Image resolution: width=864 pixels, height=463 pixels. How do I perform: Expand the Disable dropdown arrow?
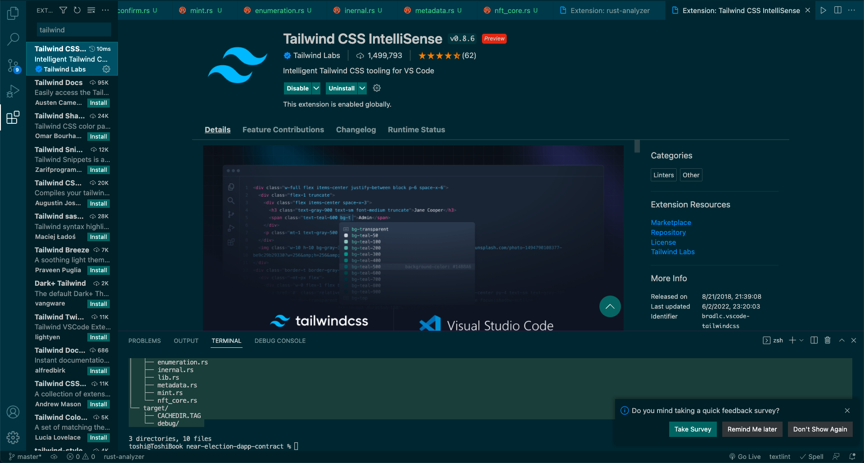pos(316,88)
